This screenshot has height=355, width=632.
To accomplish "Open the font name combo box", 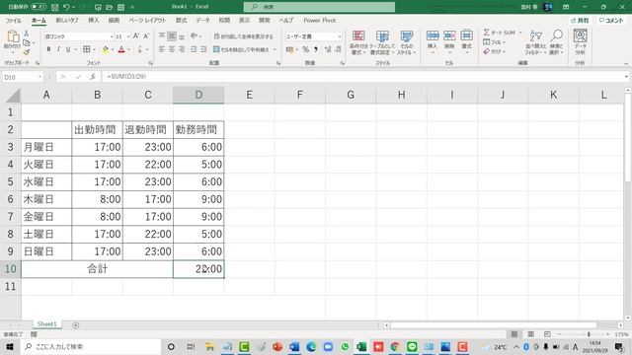I will click(79, 36).
